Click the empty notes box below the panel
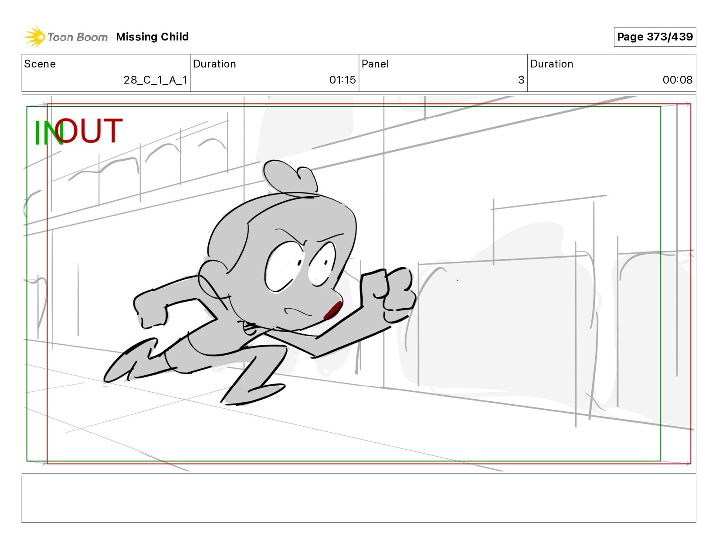The image size is (719, 555). [359, 499]
